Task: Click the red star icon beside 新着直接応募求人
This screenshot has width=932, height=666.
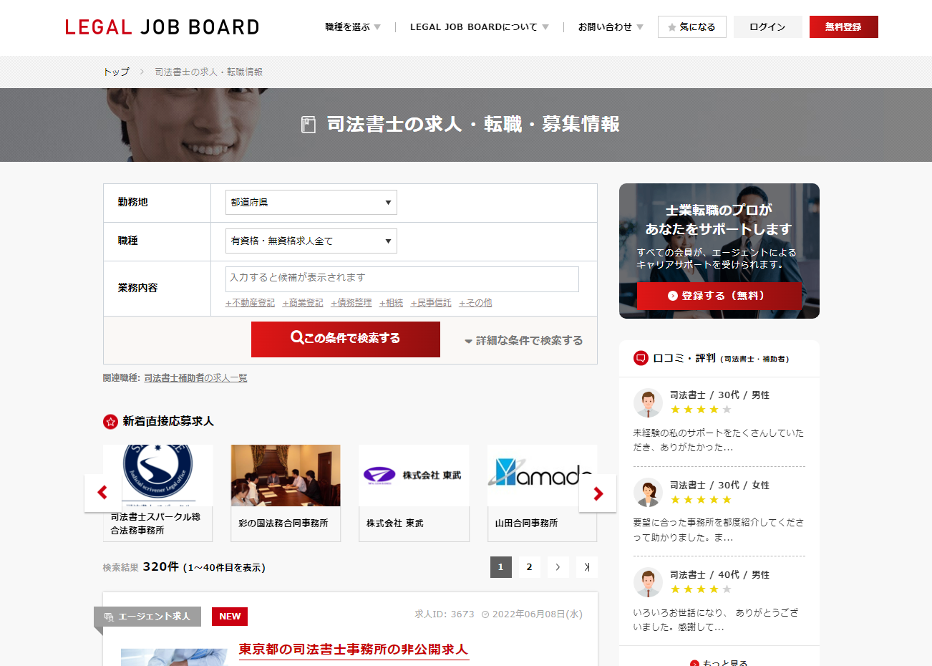Action: [110, 422]
